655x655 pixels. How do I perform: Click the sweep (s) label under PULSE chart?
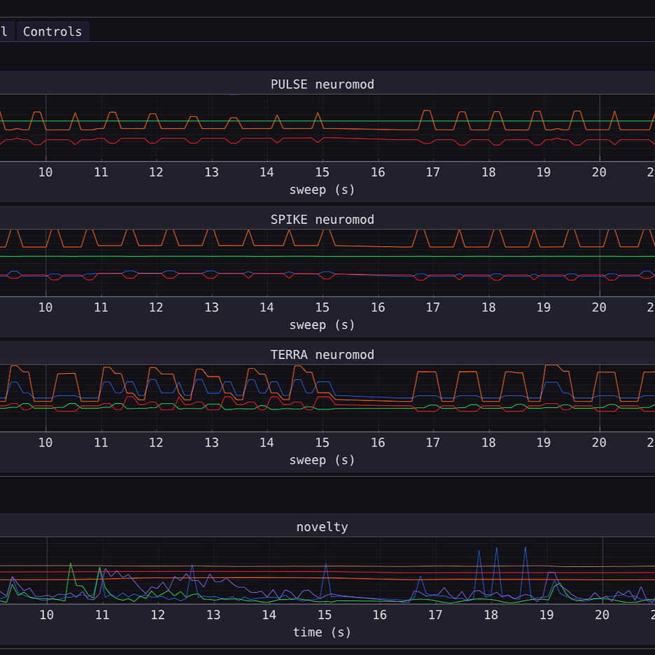coord(322,190)
